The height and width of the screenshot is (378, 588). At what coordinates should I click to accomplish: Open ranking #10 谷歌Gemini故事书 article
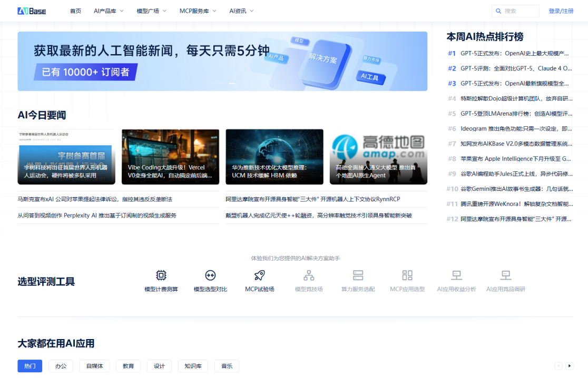pos(510,189)
